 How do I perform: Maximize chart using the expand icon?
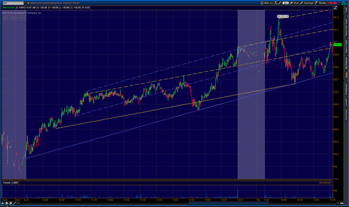click(335, 8)
